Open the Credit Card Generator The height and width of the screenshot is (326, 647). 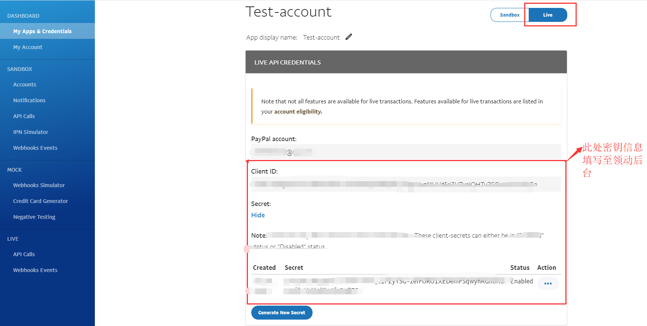[x=40, y=201]
